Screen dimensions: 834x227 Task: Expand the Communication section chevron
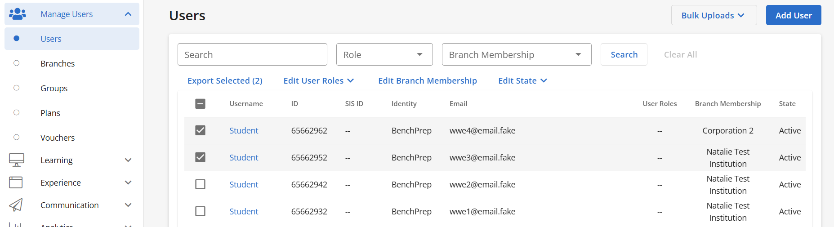pos(128,205)
